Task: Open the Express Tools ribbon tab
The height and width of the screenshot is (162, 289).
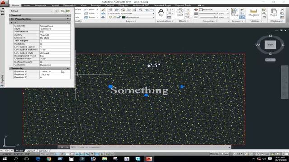Action: coord(183,5)
